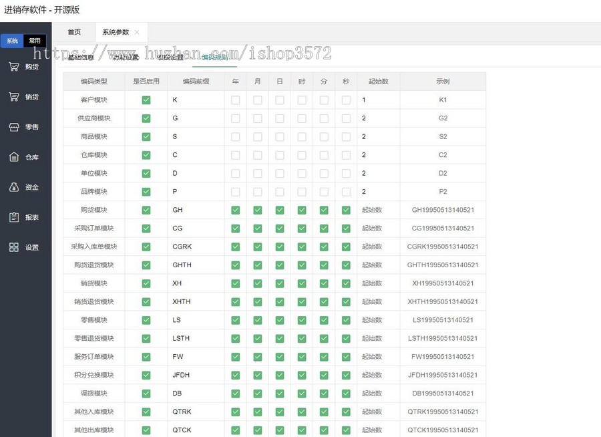601x437 pixels.
Task: Edit the 编码前缀 field containing GH
Action: point(196,210)
